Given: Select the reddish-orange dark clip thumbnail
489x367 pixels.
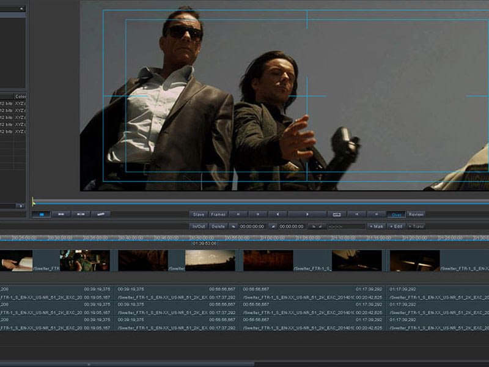Looking at the screenshot, I should coord(268,261).
